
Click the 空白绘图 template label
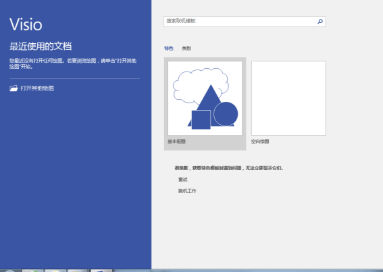click(x=260, y=141)
